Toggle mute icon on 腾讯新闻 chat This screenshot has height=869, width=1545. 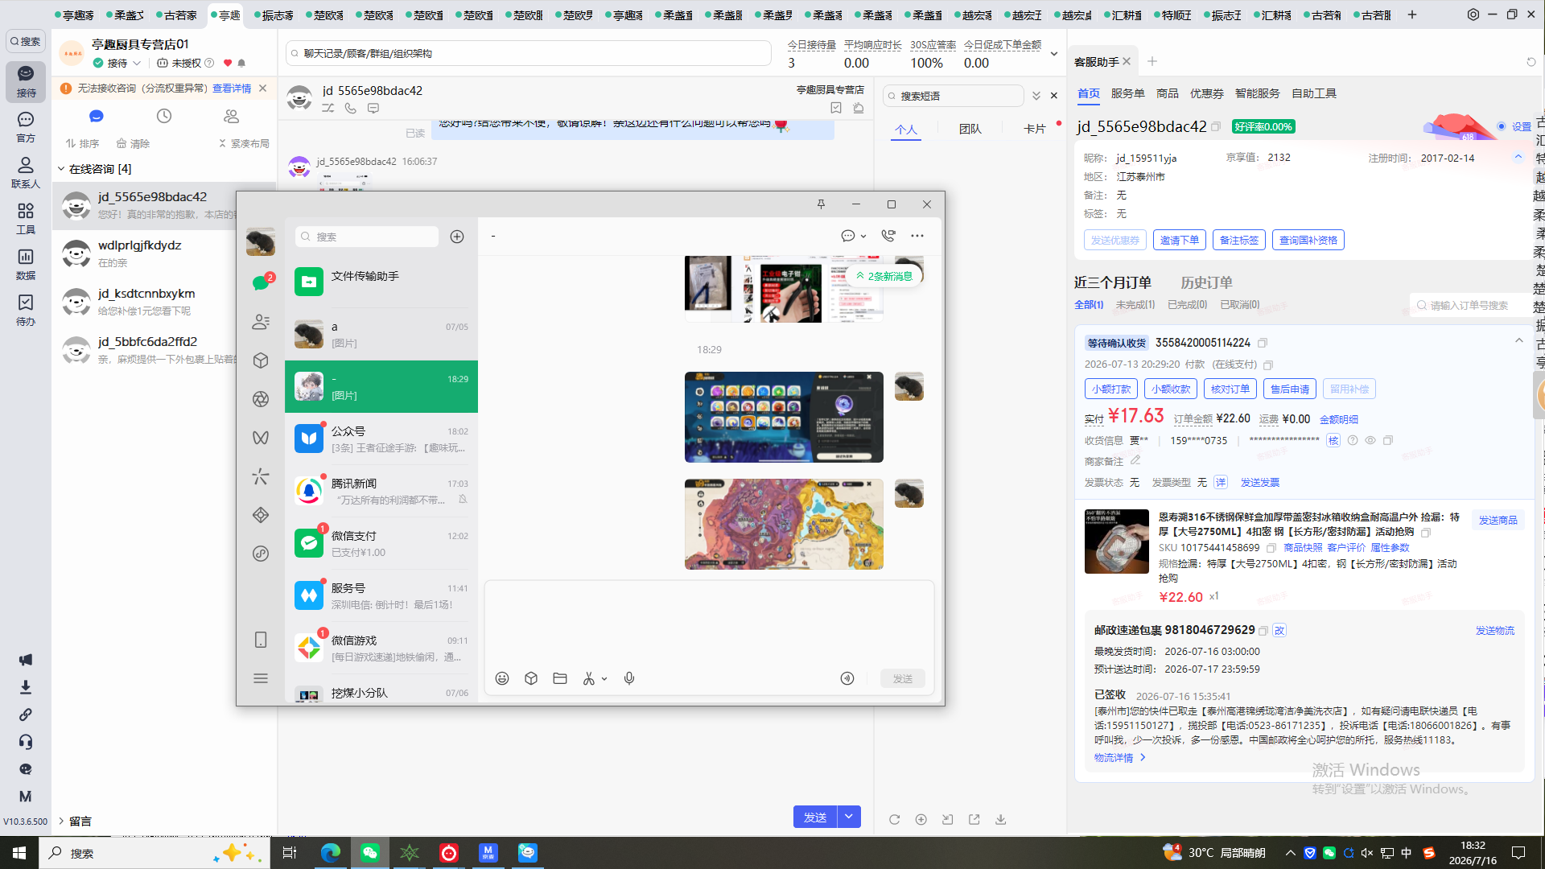tap(463, 500)
